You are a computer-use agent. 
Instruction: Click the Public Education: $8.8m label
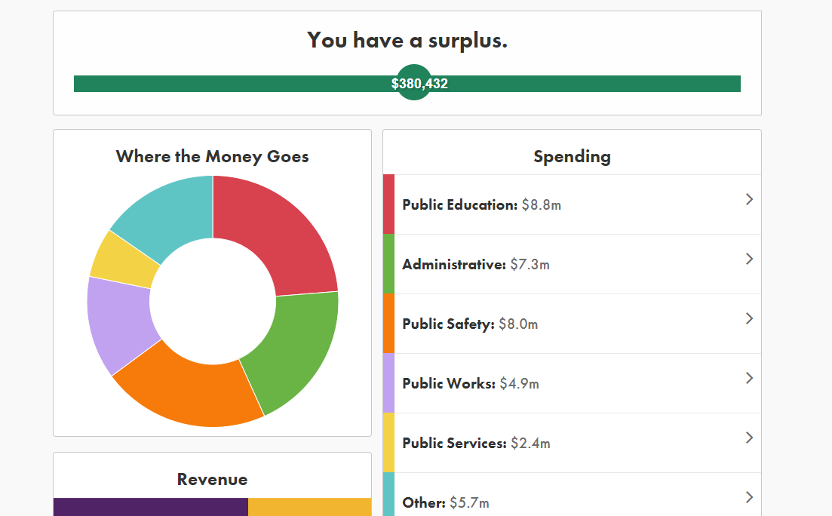point(481,205)
